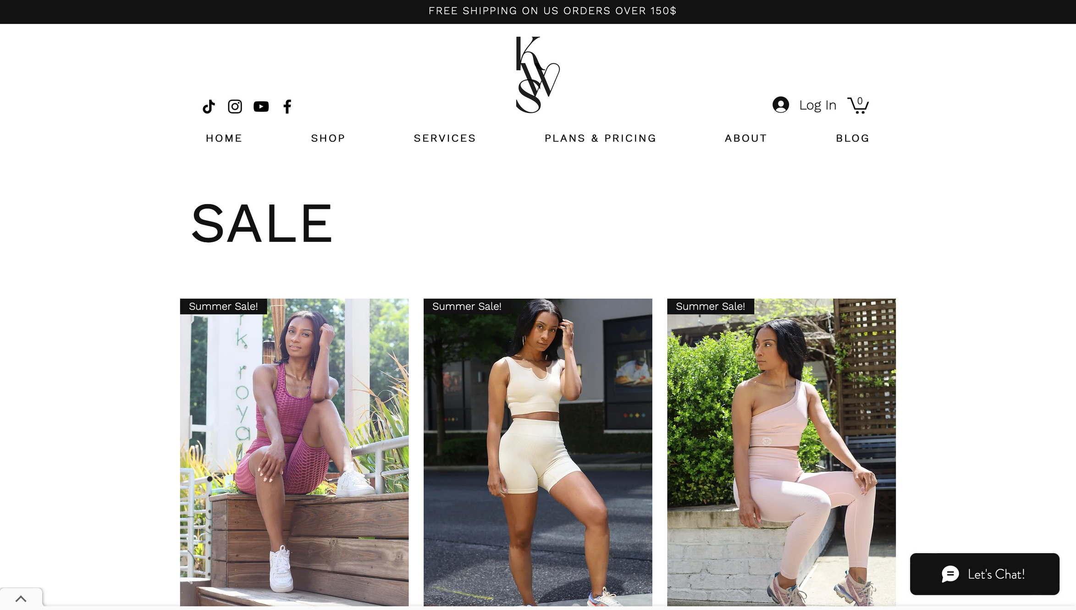Click the KWS logo

538,75
